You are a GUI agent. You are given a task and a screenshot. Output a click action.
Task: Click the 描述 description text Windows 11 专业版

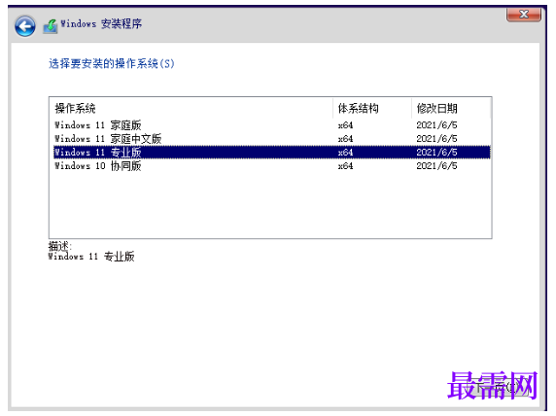[91, 257]
